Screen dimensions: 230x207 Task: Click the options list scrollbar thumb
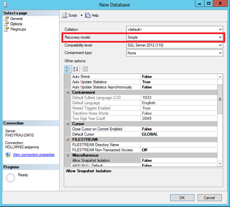tap(220, 99)
